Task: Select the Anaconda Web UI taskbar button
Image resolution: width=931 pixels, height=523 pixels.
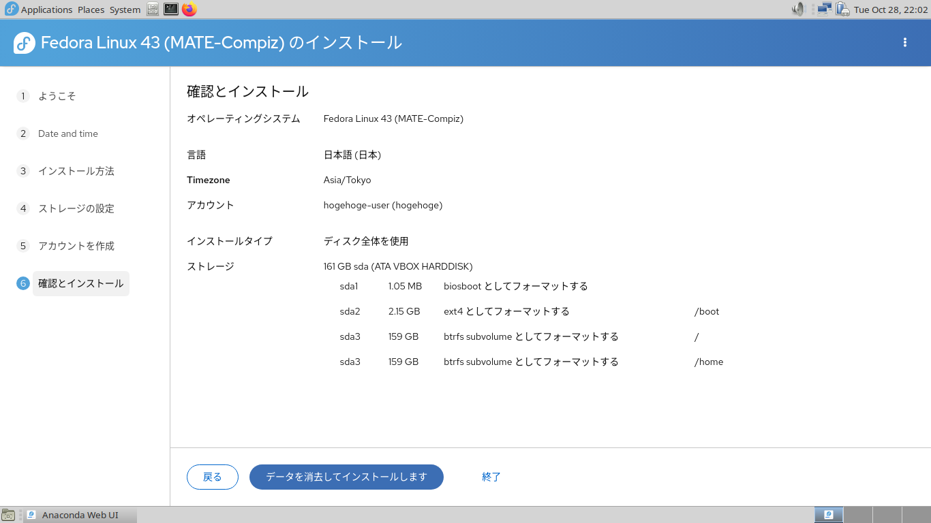Action: point(80,516)
